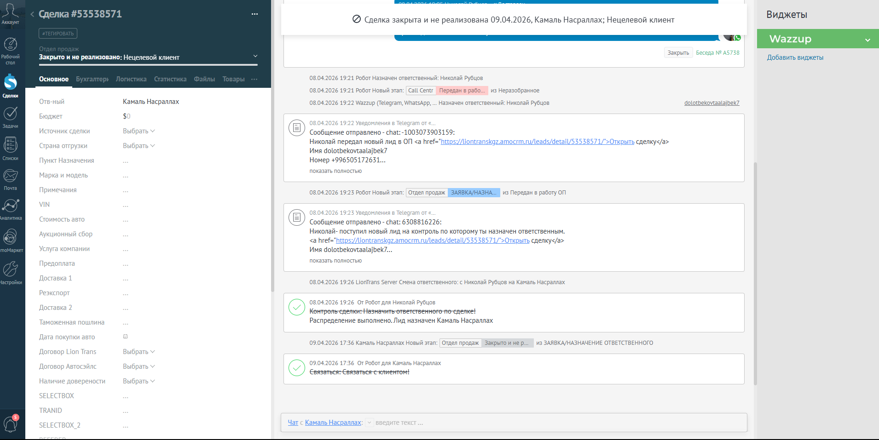The height and width of the screenshot is (440, 879).
Task: Open amocrm lead link in 19:22 message
Action: [538, 142]
